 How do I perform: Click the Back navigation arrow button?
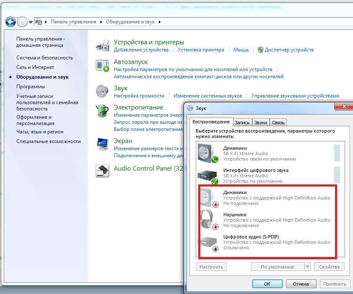pyautogui.click(x=10, y=22)
